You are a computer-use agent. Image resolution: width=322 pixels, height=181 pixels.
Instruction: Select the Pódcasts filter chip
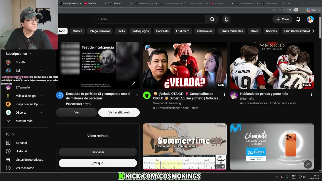click(163, 31)
